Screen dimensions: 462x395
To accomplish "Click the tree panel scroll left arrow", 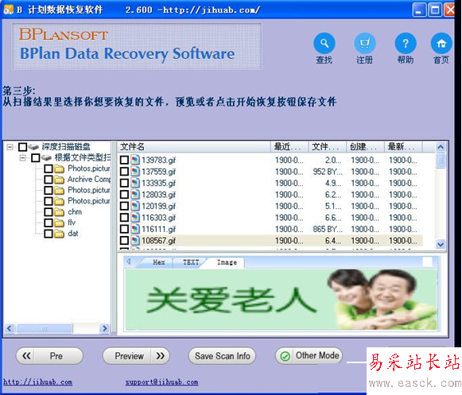I will (x=10, y=328).
